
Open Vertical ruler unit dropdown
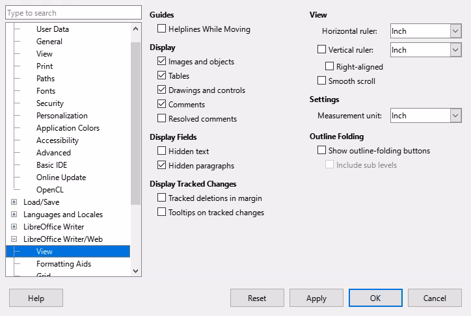pyautogui.click(x=455, y=50)
